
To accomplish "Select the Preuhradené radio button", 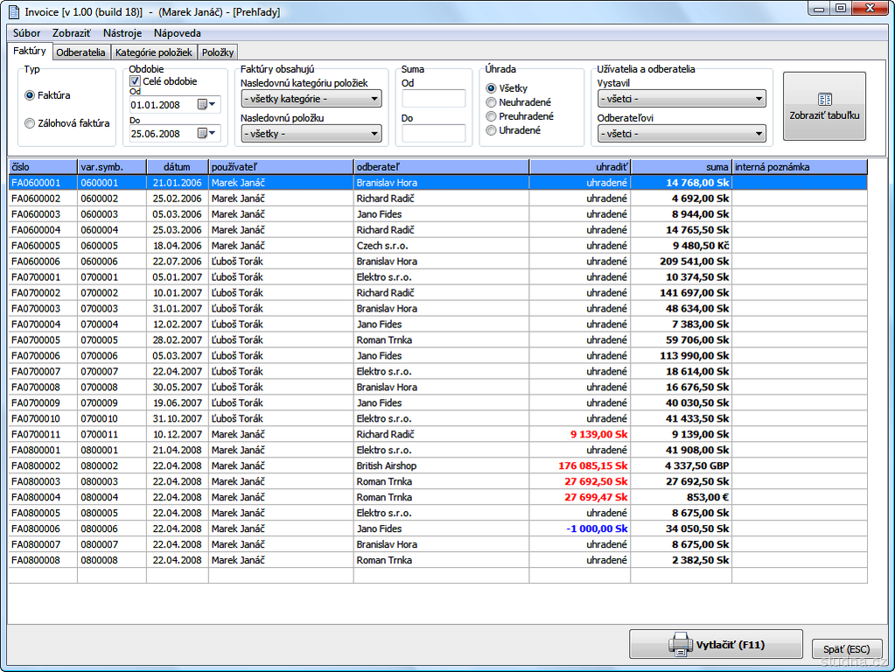I will tap(492, 116).
